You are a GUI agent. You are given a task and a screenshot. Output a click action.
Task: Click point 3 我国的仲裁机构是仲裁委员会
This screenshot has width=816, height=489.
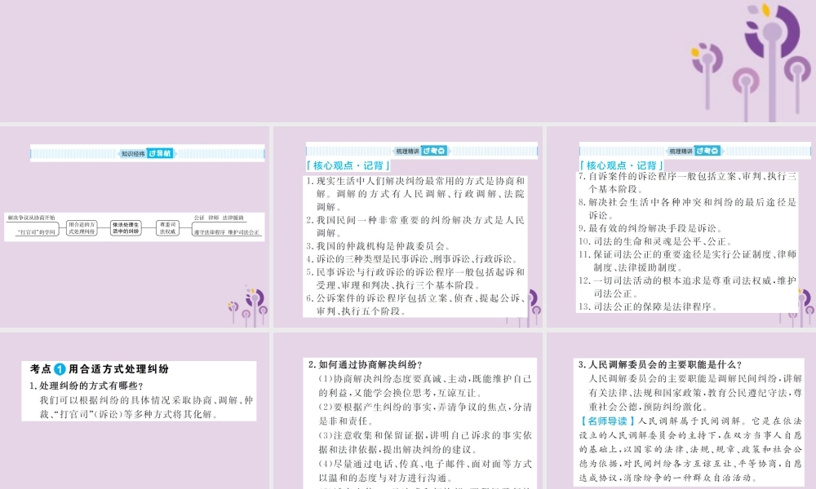pos(379,246)
